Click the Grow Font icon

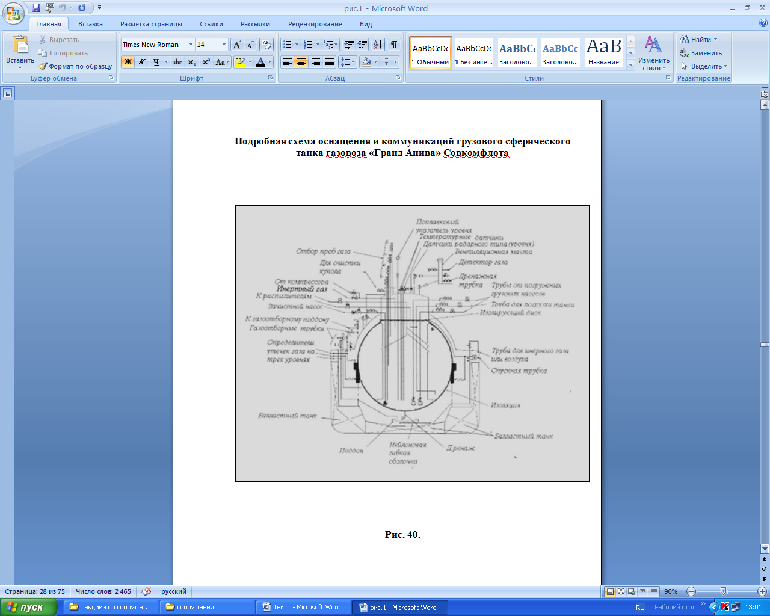[238, 45]
